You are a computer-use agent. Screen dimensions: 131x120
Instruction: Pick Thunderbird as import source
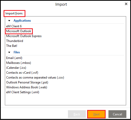(15, 41)
